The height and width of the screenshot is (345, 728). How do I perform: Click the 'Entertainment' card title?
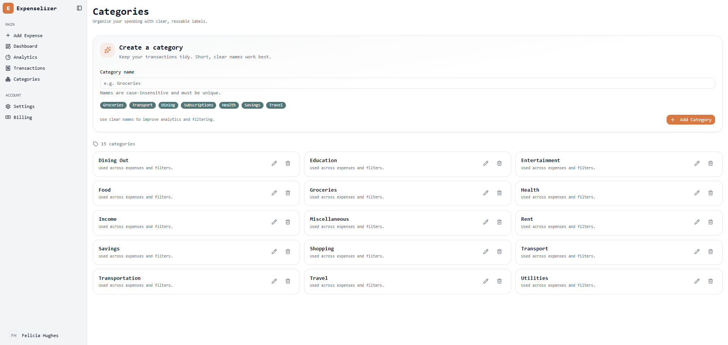click(540, 161)
